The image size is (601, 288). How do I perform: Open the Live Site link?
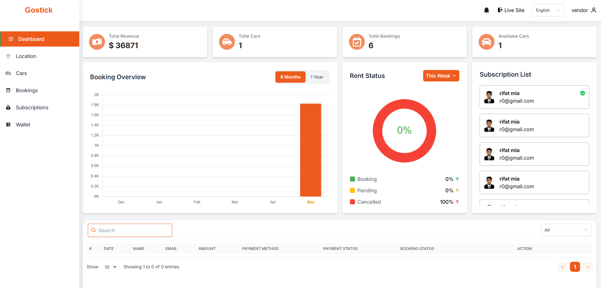pyautogui.click(x=511, y=10)
